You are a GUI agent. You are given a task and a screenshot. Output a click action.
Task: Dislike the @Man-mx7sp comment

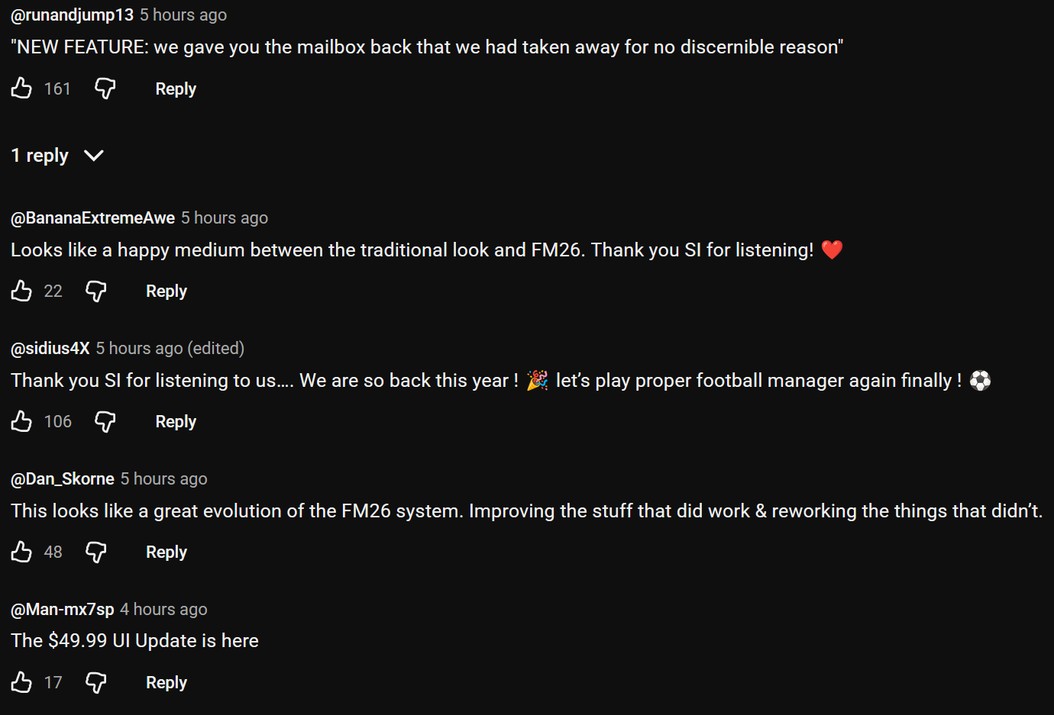pos(96,682)
